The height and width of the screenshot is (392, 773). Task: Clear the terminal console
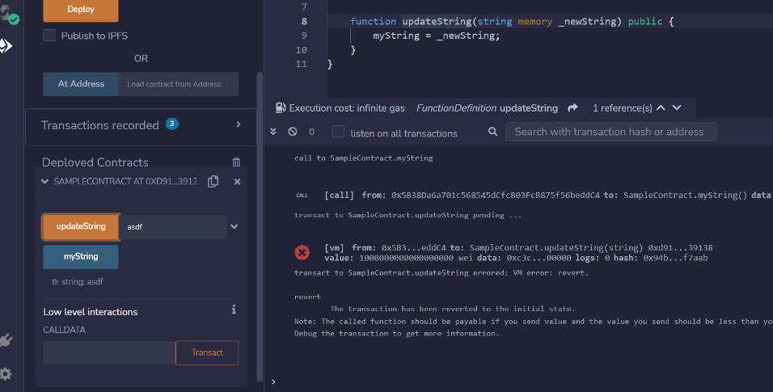[293, 132]
